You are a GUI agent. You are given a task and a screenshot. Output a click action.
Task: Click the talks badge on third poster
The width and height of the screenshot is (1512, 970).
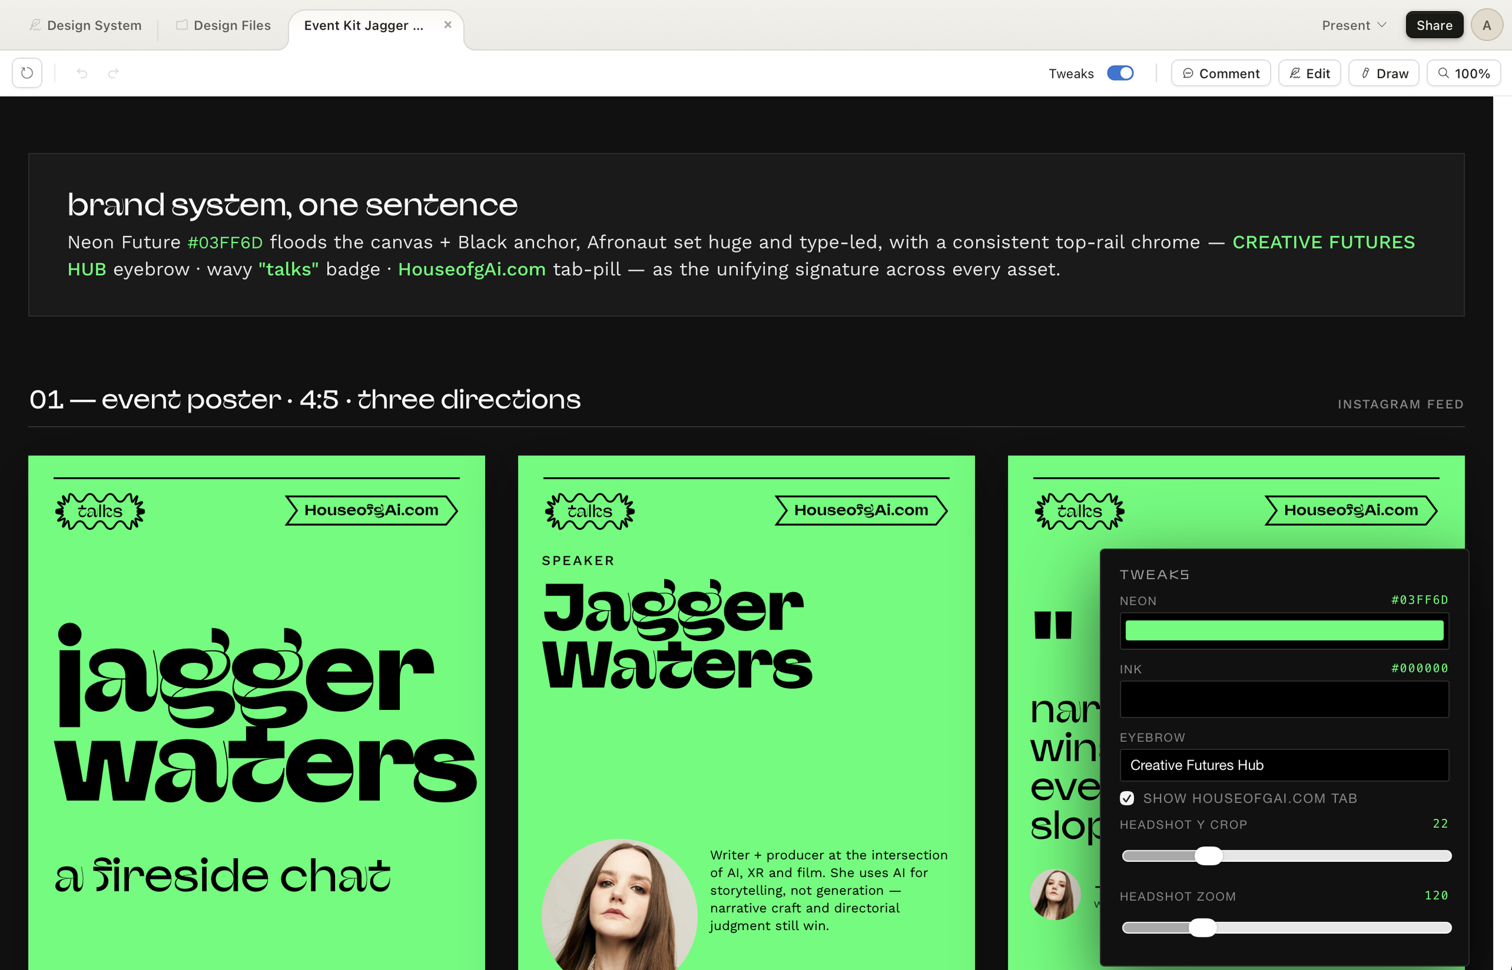[1080, 511]
